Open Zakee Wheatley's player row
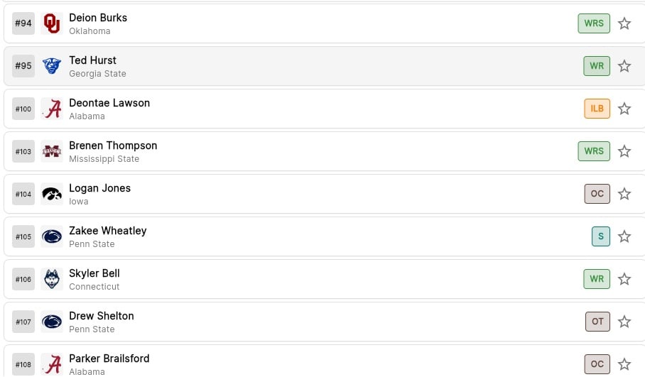 coord(107,231)
